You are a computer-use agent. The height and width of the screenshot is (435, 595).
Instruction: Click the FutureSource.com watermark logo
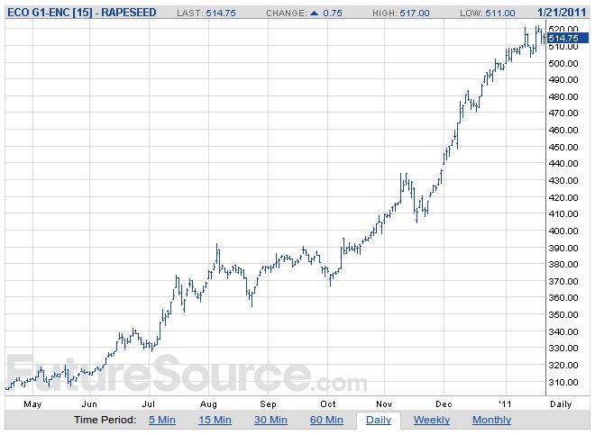[186, 375]
